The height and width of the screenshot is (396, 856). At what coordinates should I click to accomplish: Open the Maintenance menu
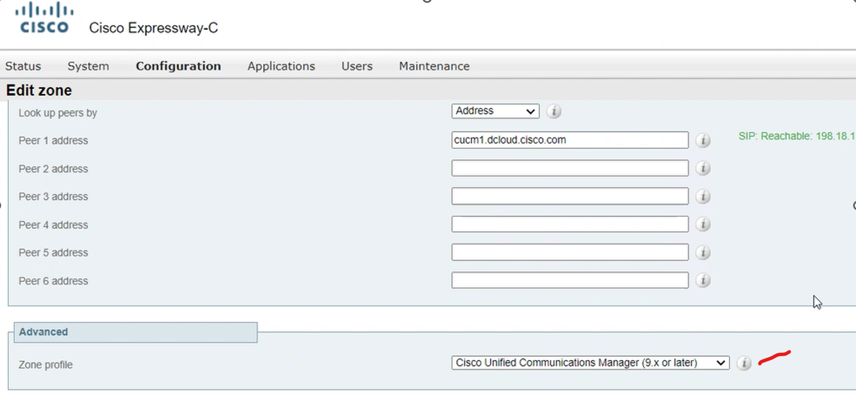434,66
